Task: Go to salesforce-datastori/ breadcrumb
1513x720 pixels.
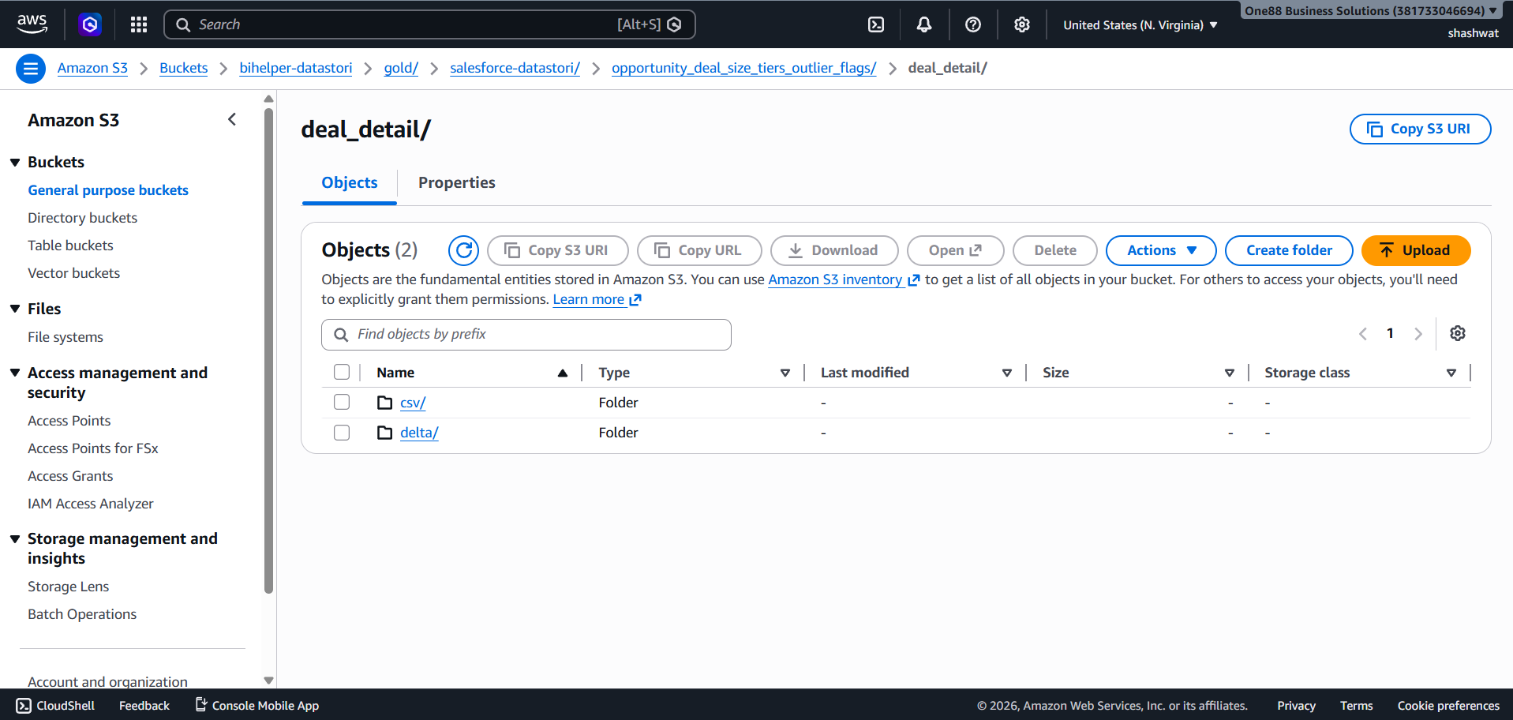Action: [515, 68]
